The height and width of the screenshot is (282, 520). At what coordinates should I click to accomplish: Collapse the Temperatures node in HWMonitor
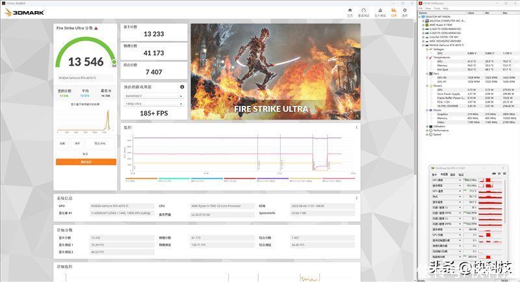[427, 57]
